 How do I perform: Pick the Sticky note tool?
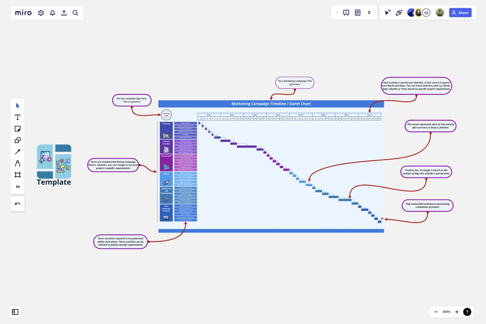(x=18, y=129)
